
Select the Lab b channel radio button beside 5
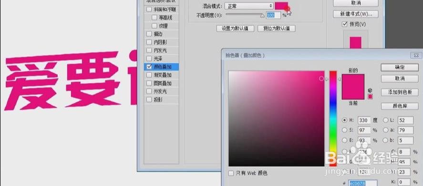tap(386, 140)
